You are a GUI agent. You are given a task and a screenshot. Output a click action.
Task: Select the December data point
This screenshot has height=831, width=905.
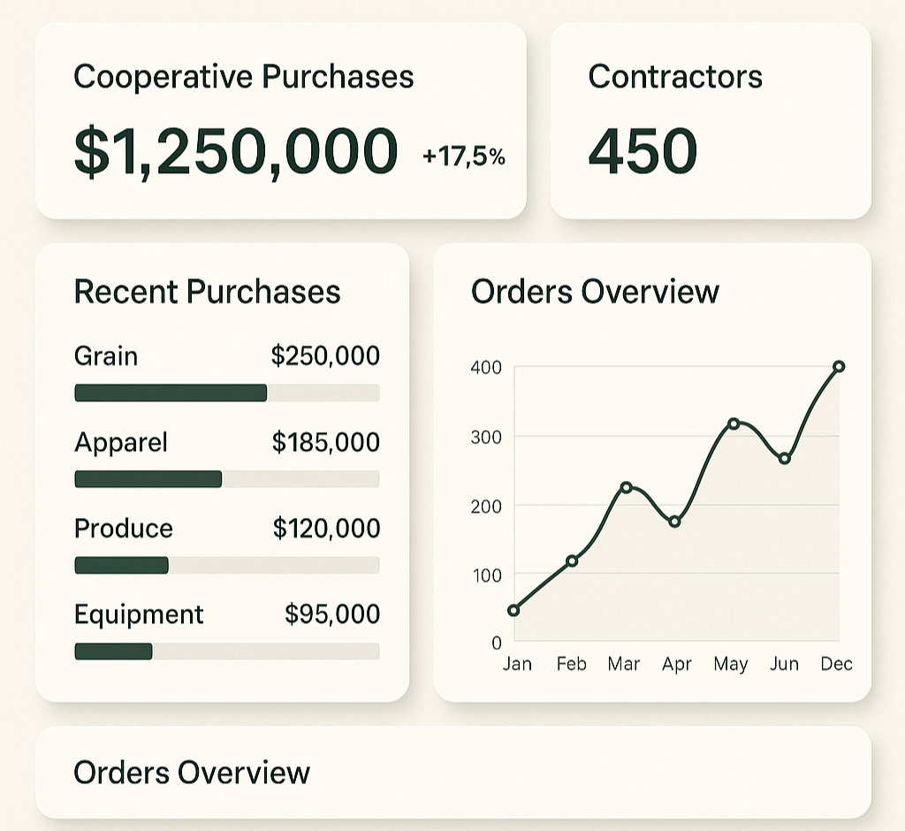point(839,365)
